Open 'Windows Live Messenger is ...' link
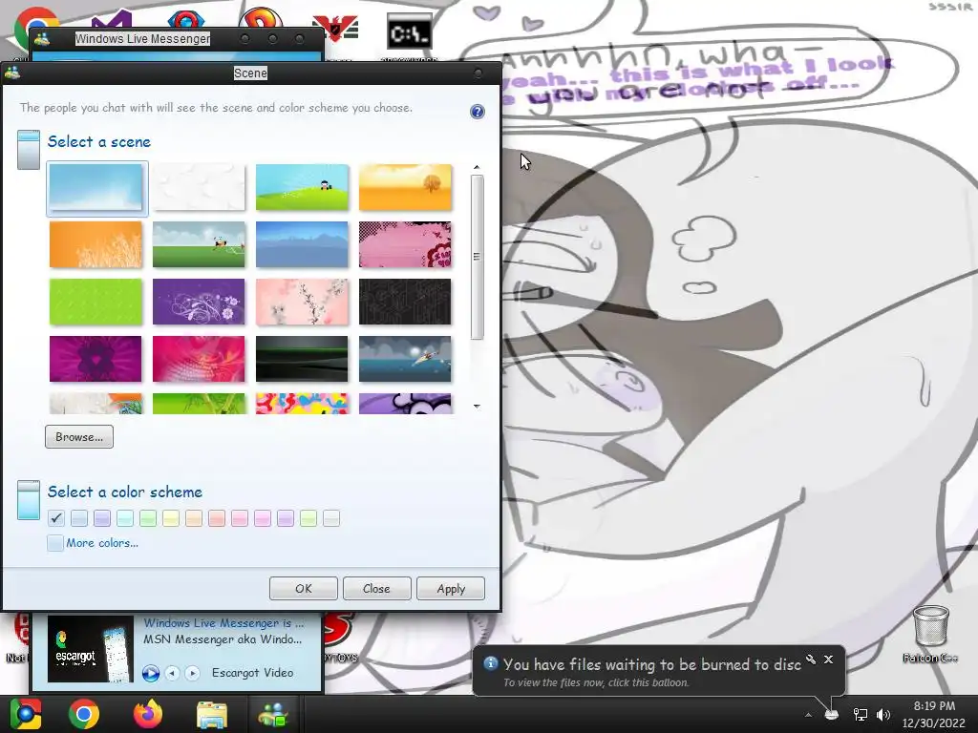The height and width of the screenshot is (733, 978). (x=223, y=622)
